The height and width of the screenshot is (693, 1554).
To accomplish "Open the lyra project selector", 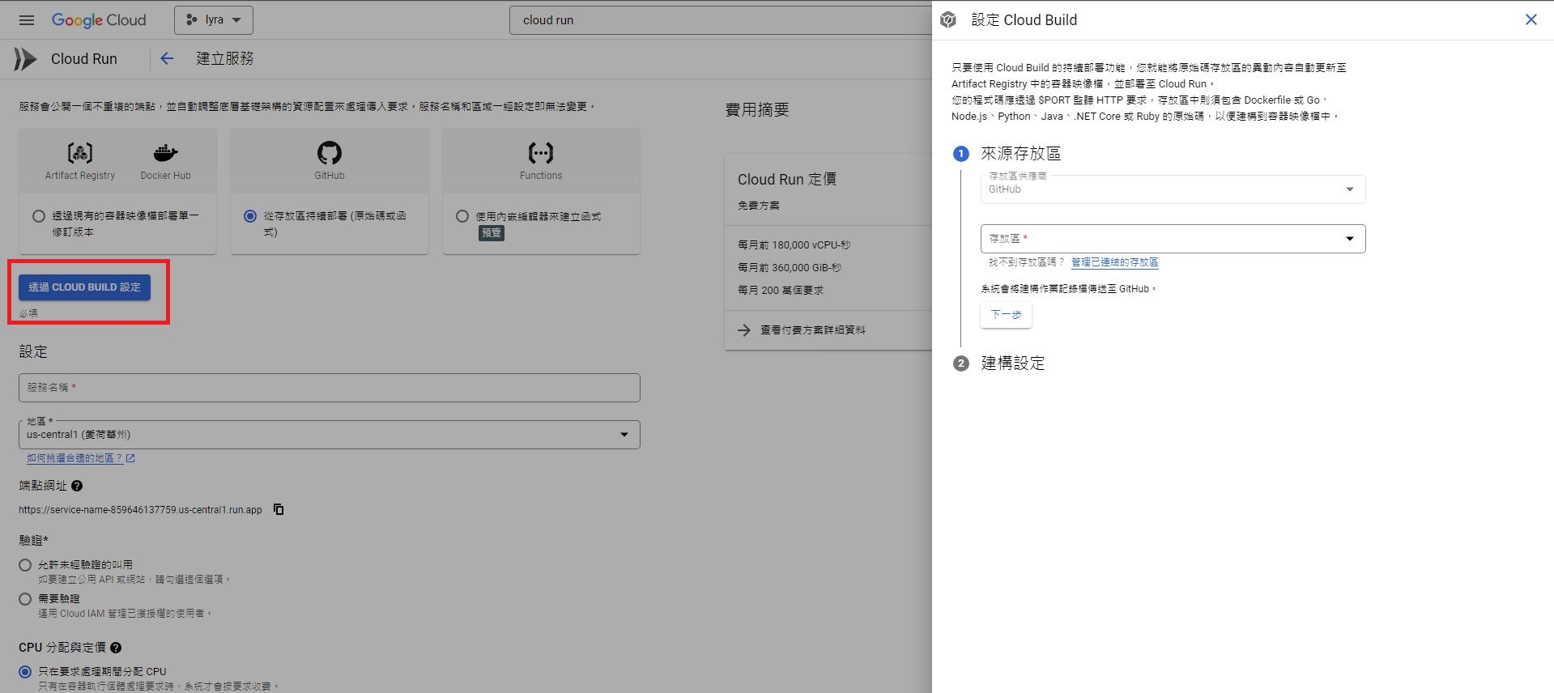I will pyautogui.click(x=214, y=20).
